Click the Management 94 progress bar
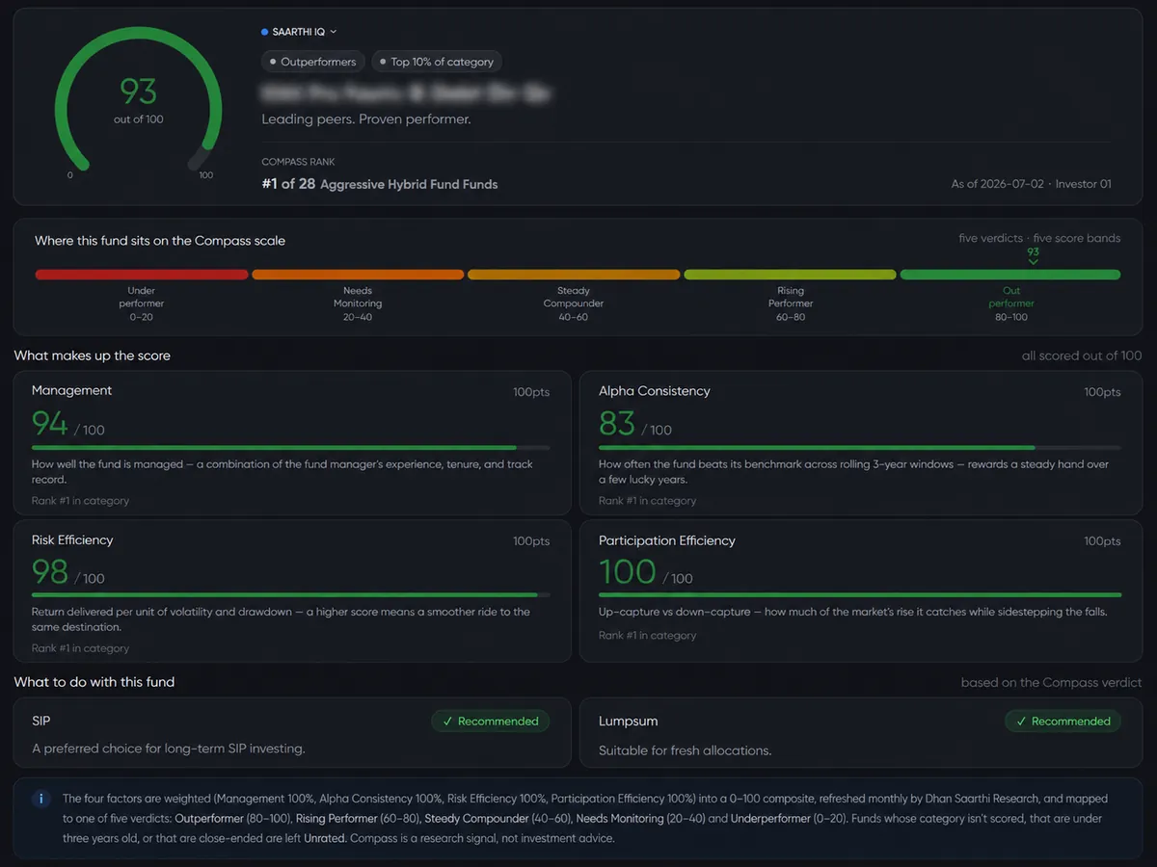 click(290, 447)
